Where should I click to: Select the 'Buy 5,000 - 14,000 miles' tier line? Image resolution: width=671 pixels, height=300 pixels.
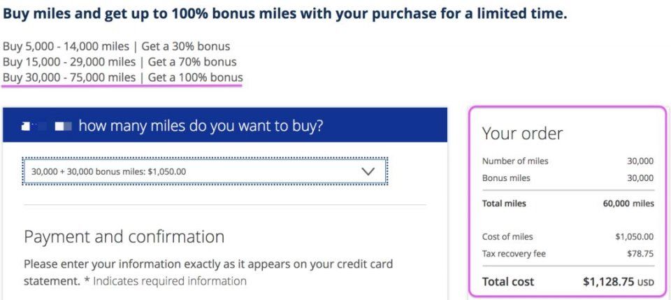click(x=116, y=46)
